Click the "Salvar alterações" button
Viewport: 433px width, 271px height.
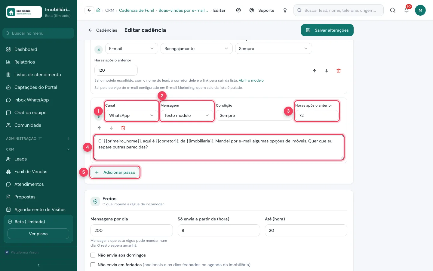click(327, 30)
